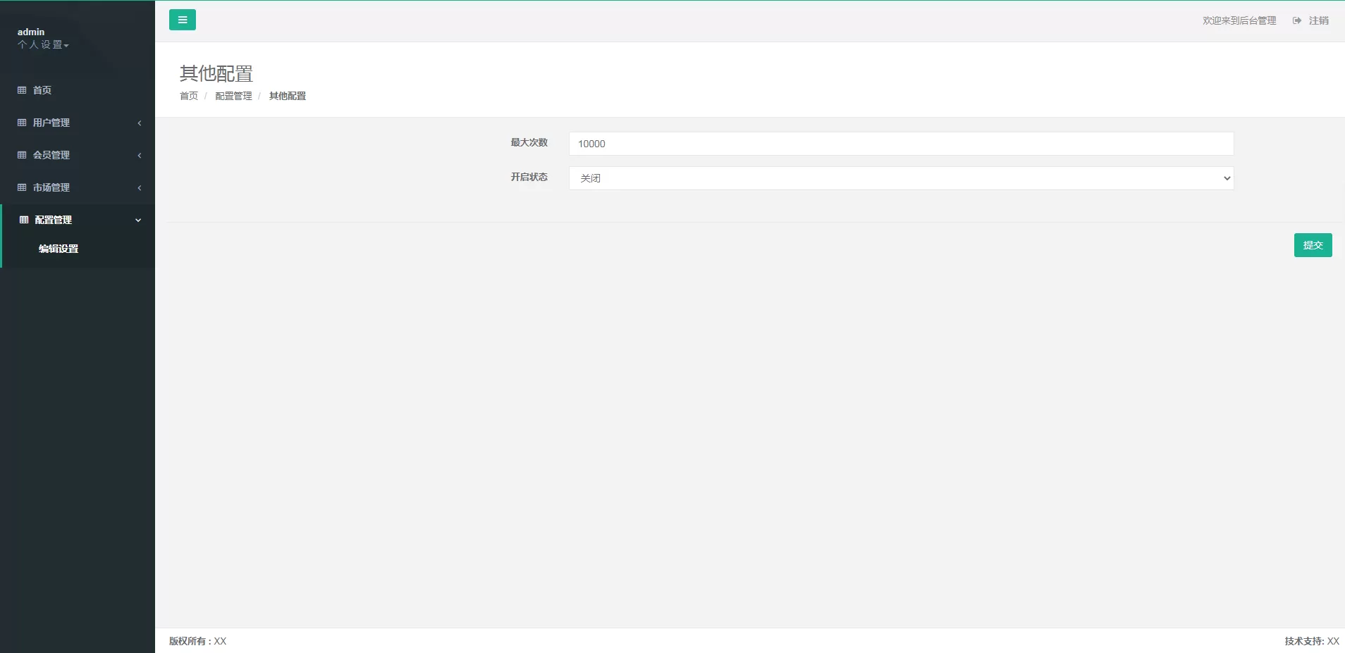
Task: Open the 开启状态 select showing 关闭
Action: (901, 178)
